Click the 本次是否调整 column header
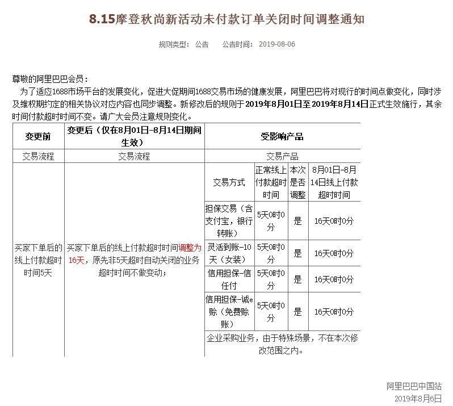453x406 pixels. (298, 182)
